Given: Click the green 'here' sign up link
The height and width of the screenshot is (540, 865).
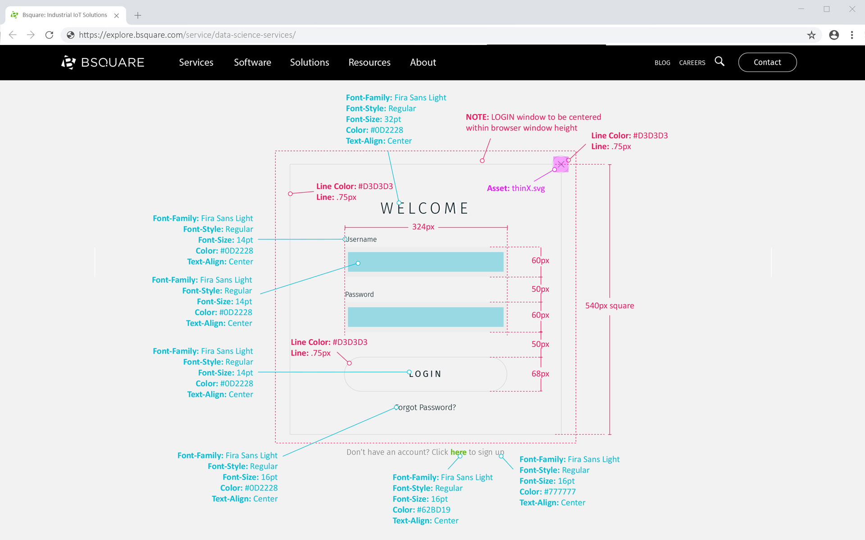Looking at the screenshot, I should pos(458,452).
